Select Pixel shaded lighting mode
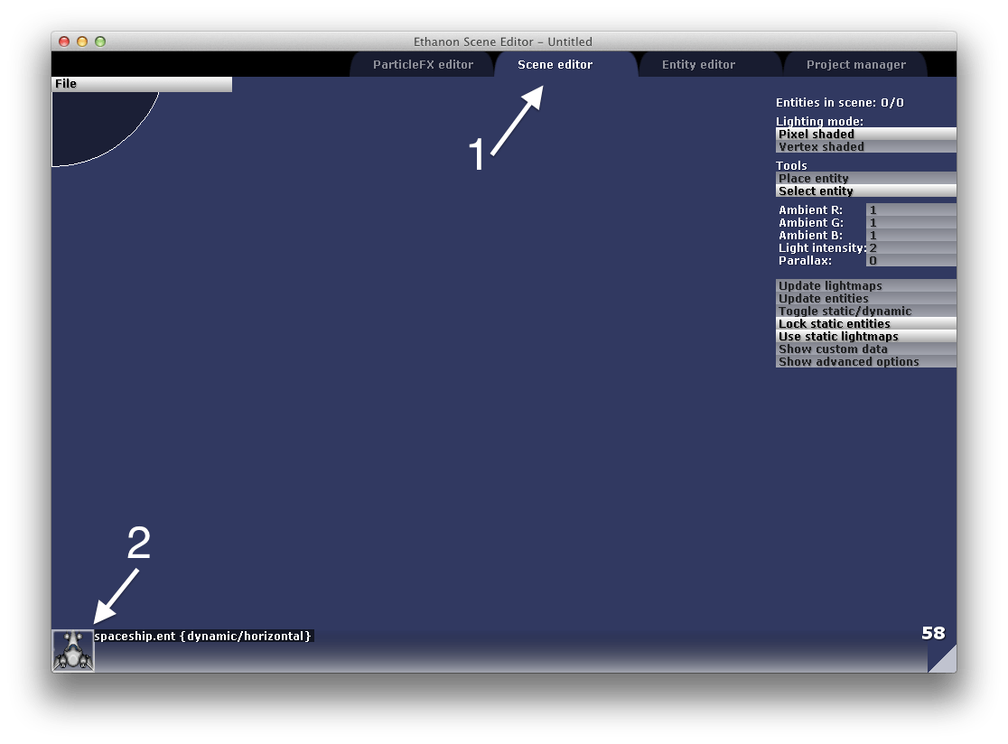Viewport: 1008px width, 744px height. (864, 134)
